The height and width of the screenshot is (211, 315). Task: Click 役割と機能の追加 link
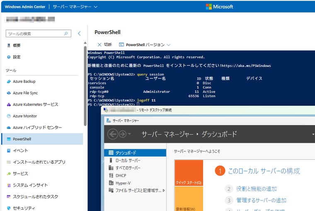click(256, 189)
